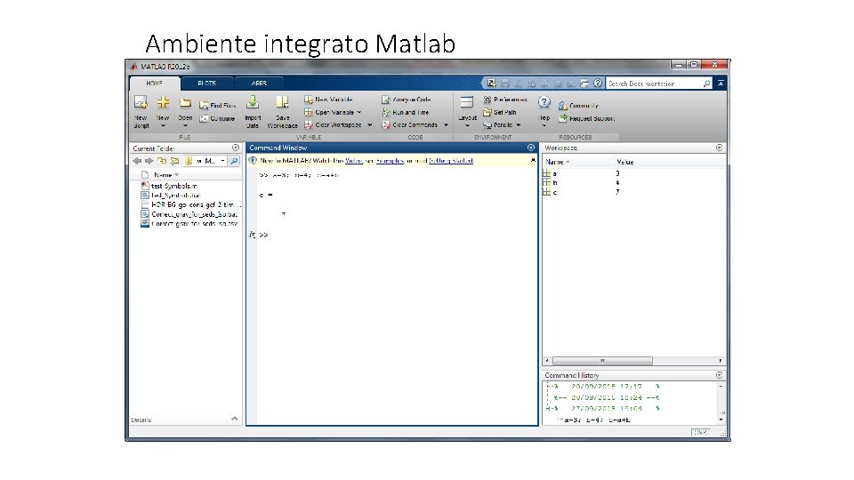Click the Search Documentation field

tap(654, 84)
